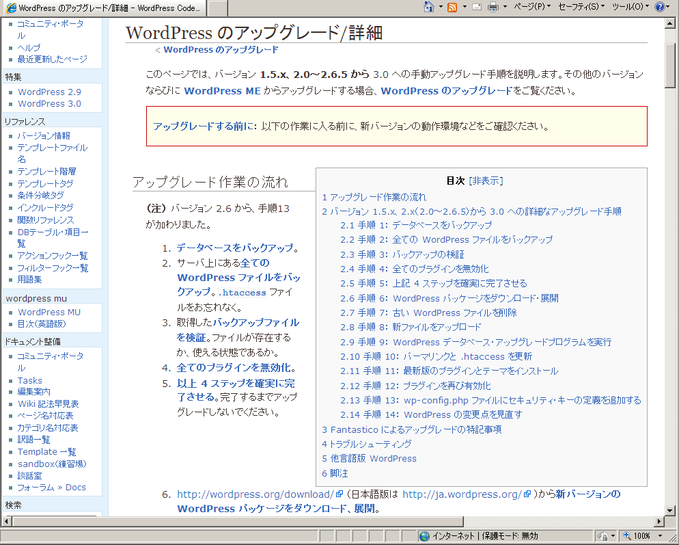Open the Home button dropdown arrow
Screen dimensions: 679x545
click(439, 7)
